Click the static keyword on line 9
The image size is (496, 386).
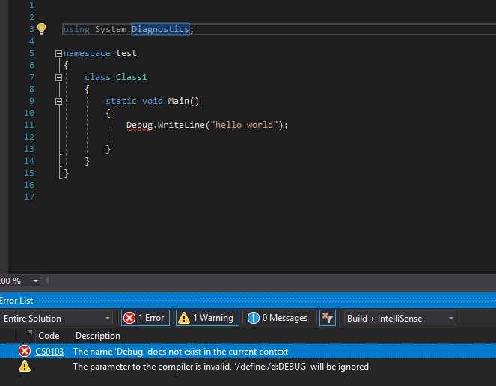(121, 101)
